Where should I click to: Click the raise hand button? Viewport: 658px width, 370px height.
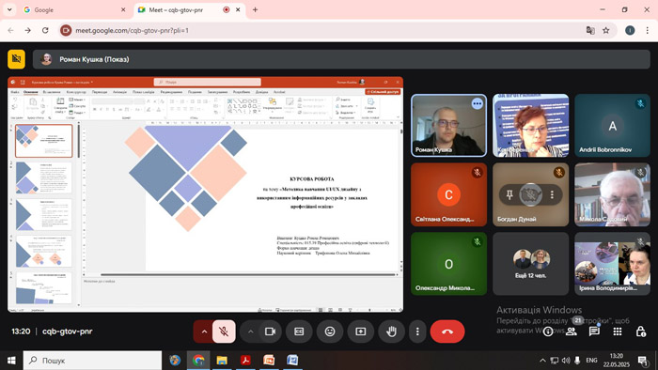pyautogui.click(x=391, y=331)
